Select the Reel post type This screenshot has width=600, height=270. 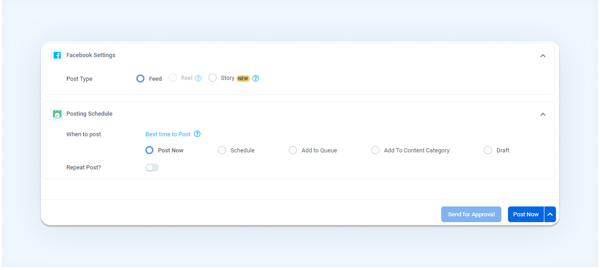click(x=172, y=78)
